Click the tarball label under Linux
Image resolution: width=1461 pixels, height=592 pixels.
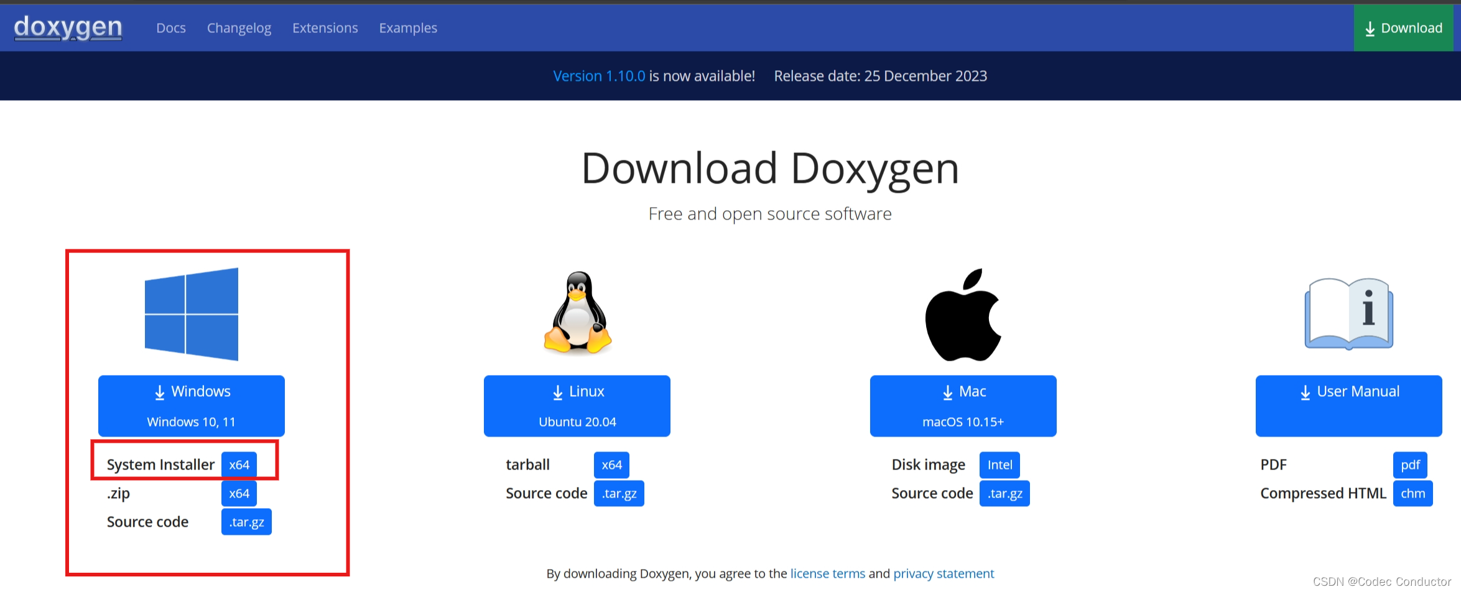(x=527, y=465)
